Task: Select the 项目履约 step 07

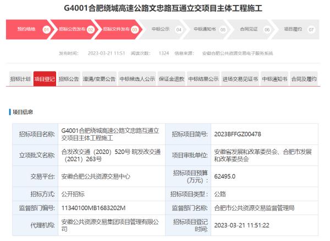Action: [x=296, y=29]
